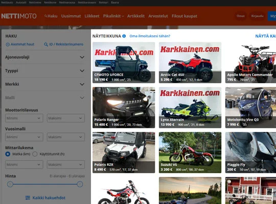Open the Arctic Cat 450 listing thumbnail
276x204 pixels.
190,63
